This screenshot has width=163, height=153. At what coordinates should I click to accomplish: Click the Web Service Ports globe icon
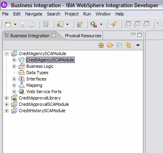[21, 92]
